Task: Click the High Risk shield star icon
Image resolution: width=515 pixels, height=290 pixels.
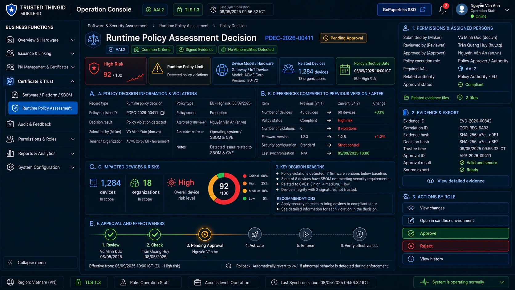Action: 94,68
